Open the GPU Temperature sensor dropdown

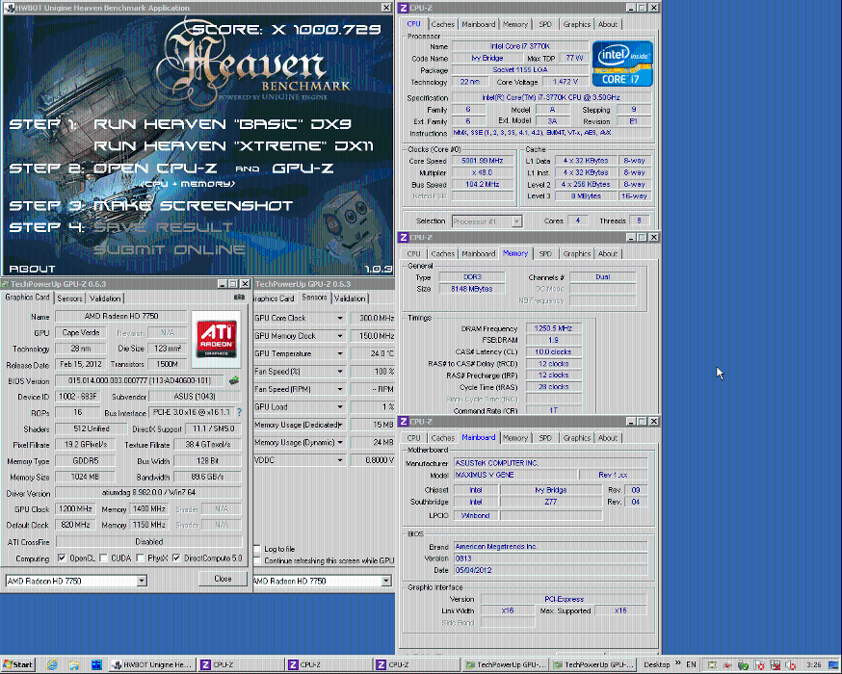tap(340, 353)
